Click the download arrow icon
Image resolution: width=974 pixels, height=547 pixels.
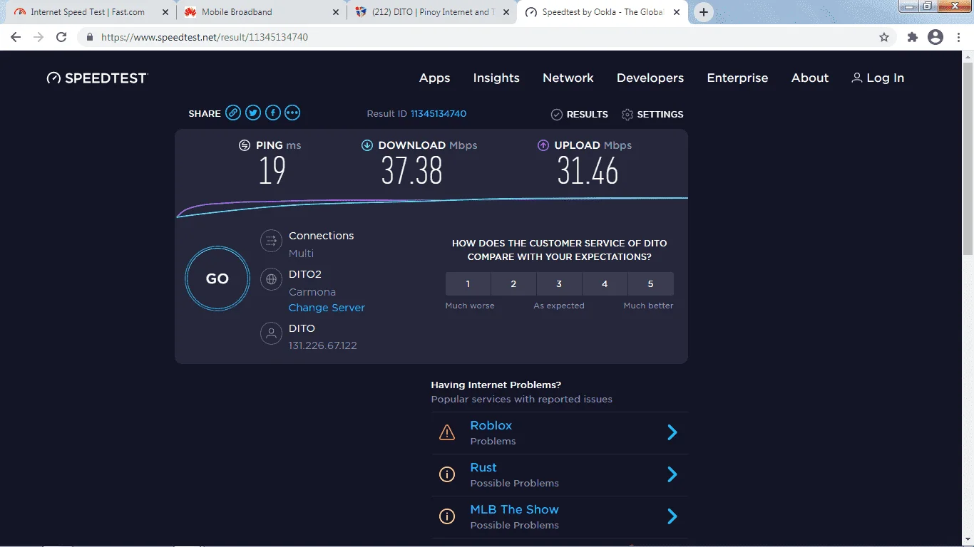click(367, 145)
